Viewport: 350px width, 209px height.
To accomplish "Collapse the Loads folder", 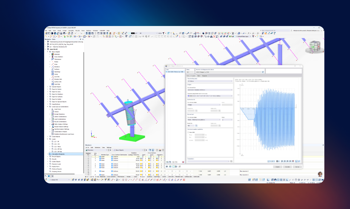I will pos(48,139).
